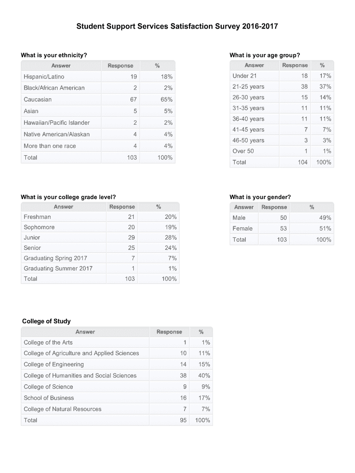This screenshot has height=473, width=355.
Task: Click the Over 50 age group cell
Action: (x=243, y=151)
